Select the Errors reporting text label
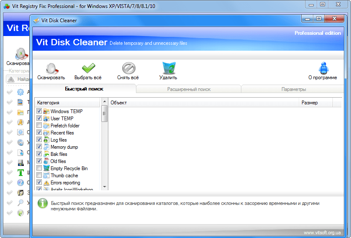The width and height of the screenshot is (351, 238). (65, 183)
